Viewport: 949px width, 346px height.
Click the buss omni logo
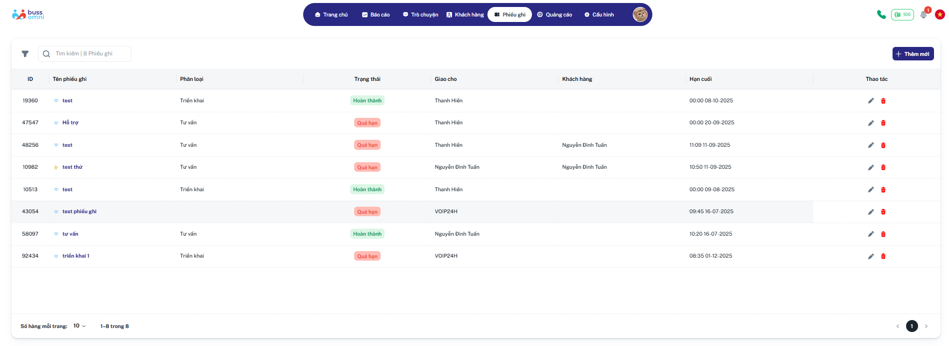pyautogui.click(x=28, y=14)
